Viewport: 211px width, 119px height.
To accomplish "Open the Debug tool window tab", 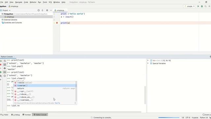I will [x=15, y=115].
